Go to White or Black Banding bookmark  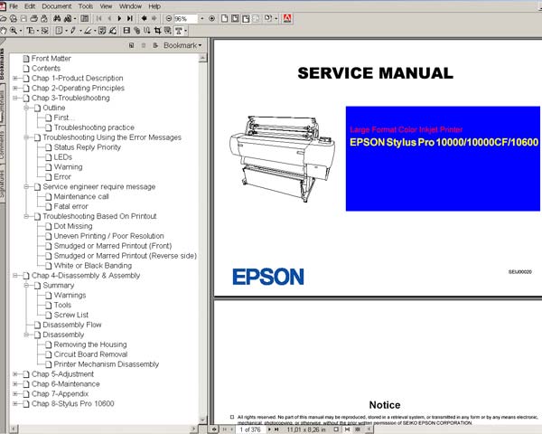[x=93, y=266]
